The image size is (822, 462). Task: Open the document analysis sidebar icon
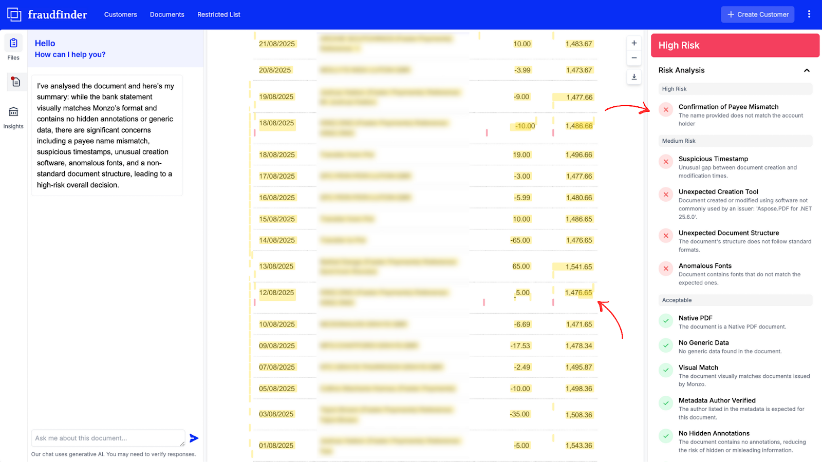pos(15,82)
